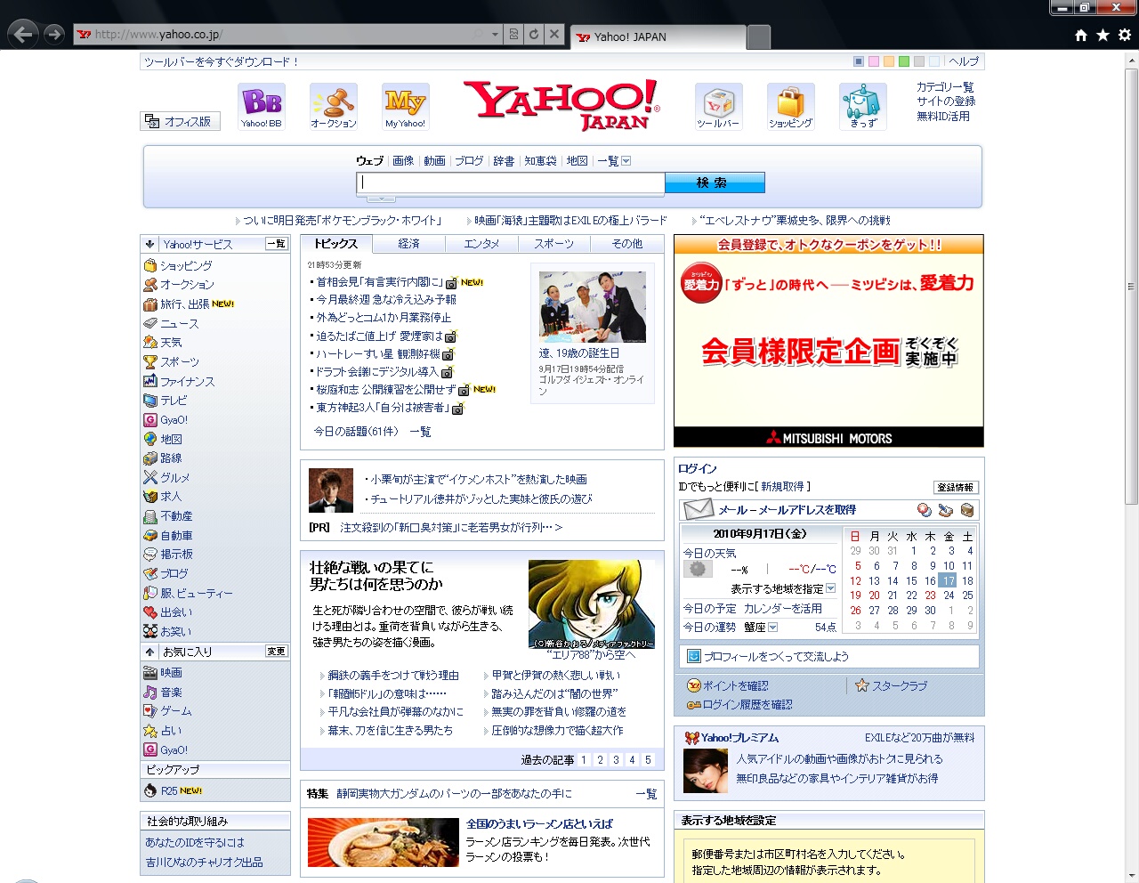Viewport: 1139px width, 883px height.
Task: Open the ヘルプ link
Action: click(964, 61)
